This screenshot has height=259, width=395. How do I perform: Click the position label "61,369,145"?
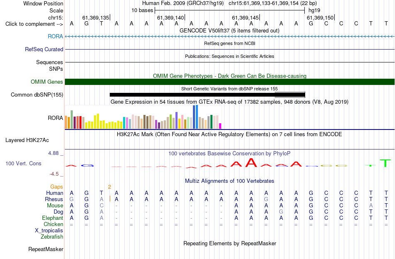245,17
